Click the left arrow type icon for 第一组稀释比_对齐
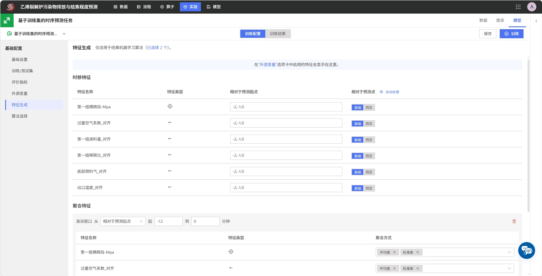 pos(170,155)
